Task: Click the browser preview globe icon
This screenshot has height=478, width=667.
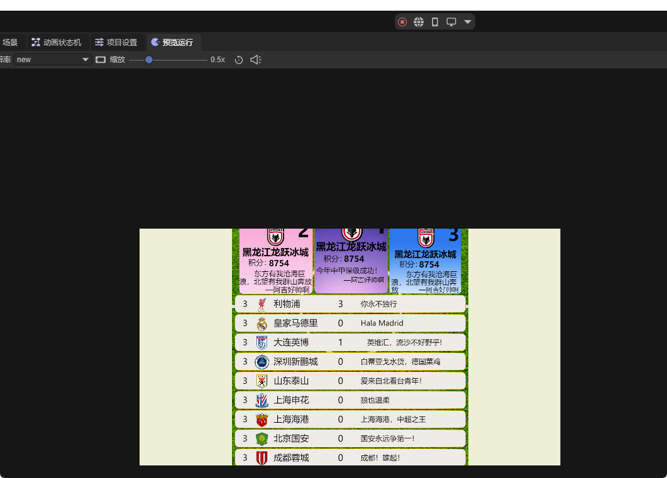Action: click(x=419, y=22)
